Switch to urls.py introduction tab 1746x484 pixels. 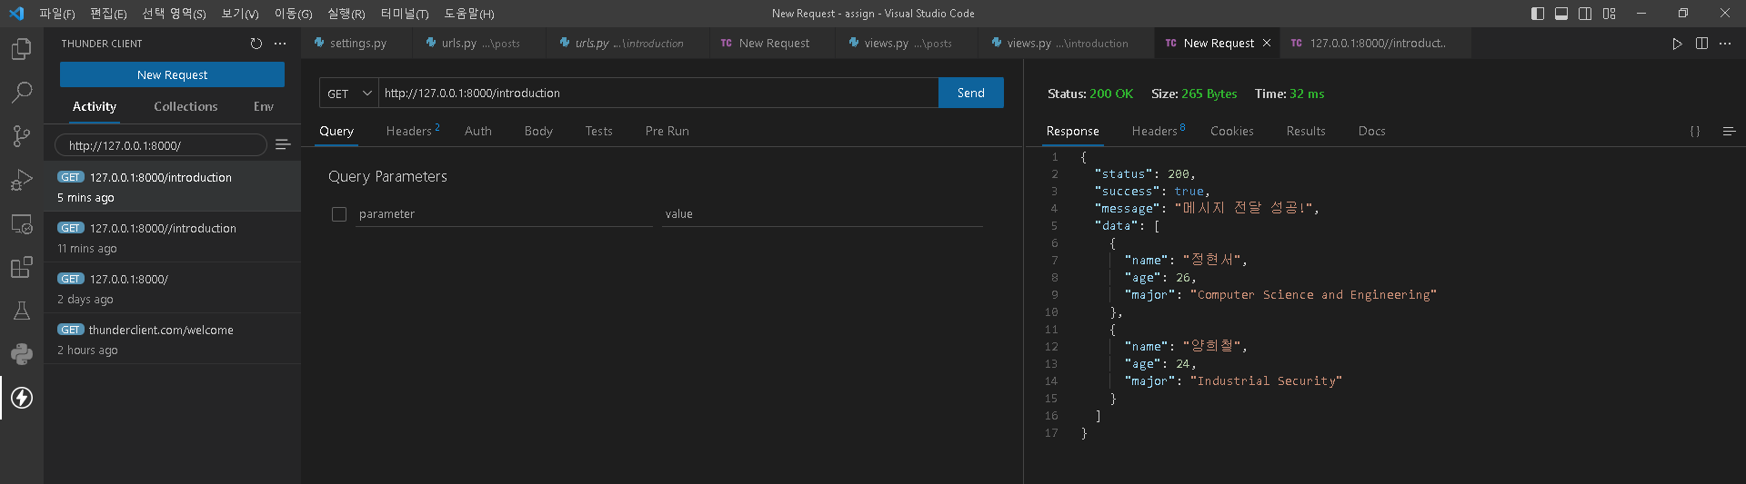[628, 43]
